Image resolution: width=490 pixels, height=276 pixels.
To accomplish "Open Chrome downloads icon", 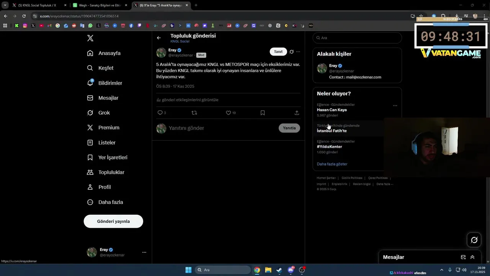I will [x=457, y=16].
